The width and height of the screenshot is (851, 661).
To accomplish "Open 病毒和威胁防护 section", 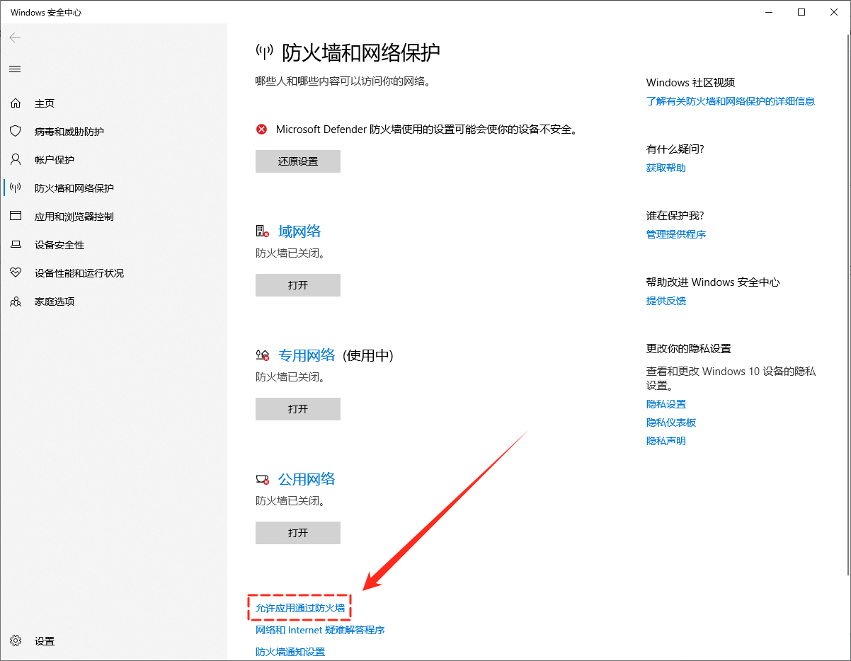I will coord(69,132).
